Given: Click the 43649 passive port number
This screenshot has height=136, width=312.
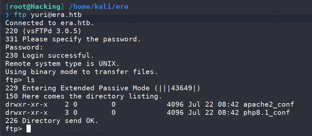Looking at the screenshot, I should point(182,88).
